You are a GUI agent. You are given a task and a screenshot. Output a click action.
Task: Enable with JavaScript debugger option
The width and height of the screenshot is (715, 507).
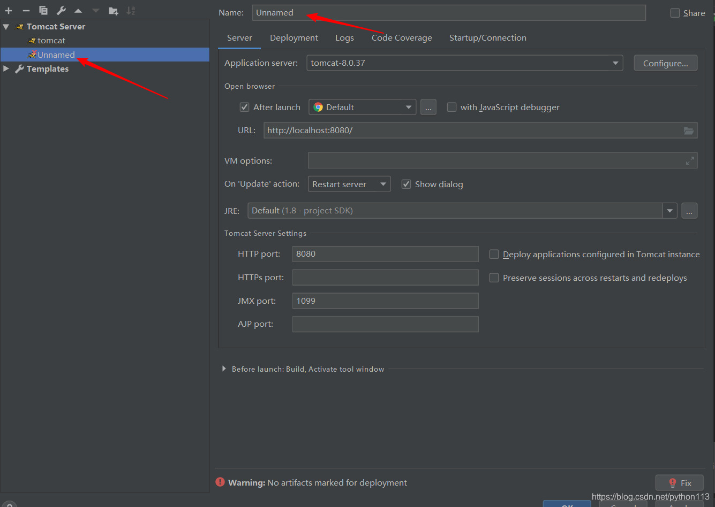[451, 107]
